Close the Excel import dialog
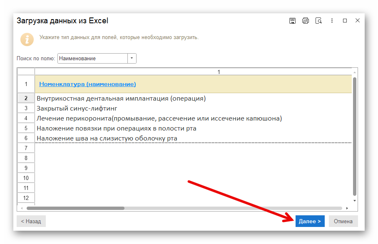The width and height of the screenshot is (378, 244). pos(358,21)
